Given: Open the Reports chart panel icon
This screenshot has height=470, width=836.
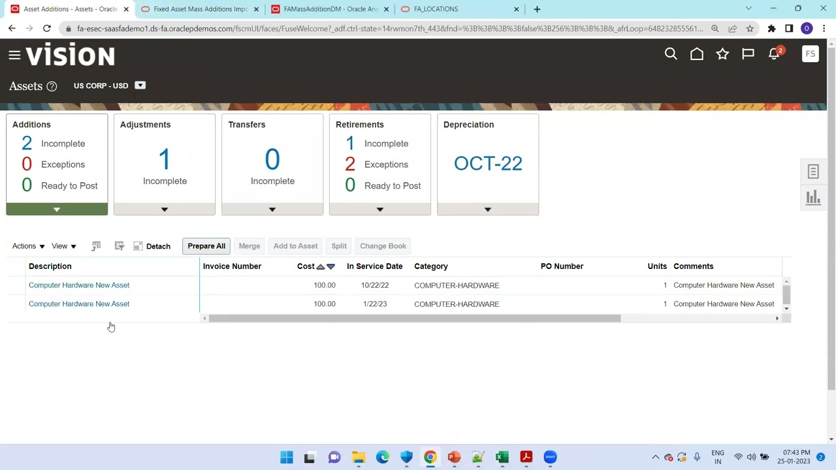Looking at the screenshot, I should pyautogui.click(x=813, y=198).
